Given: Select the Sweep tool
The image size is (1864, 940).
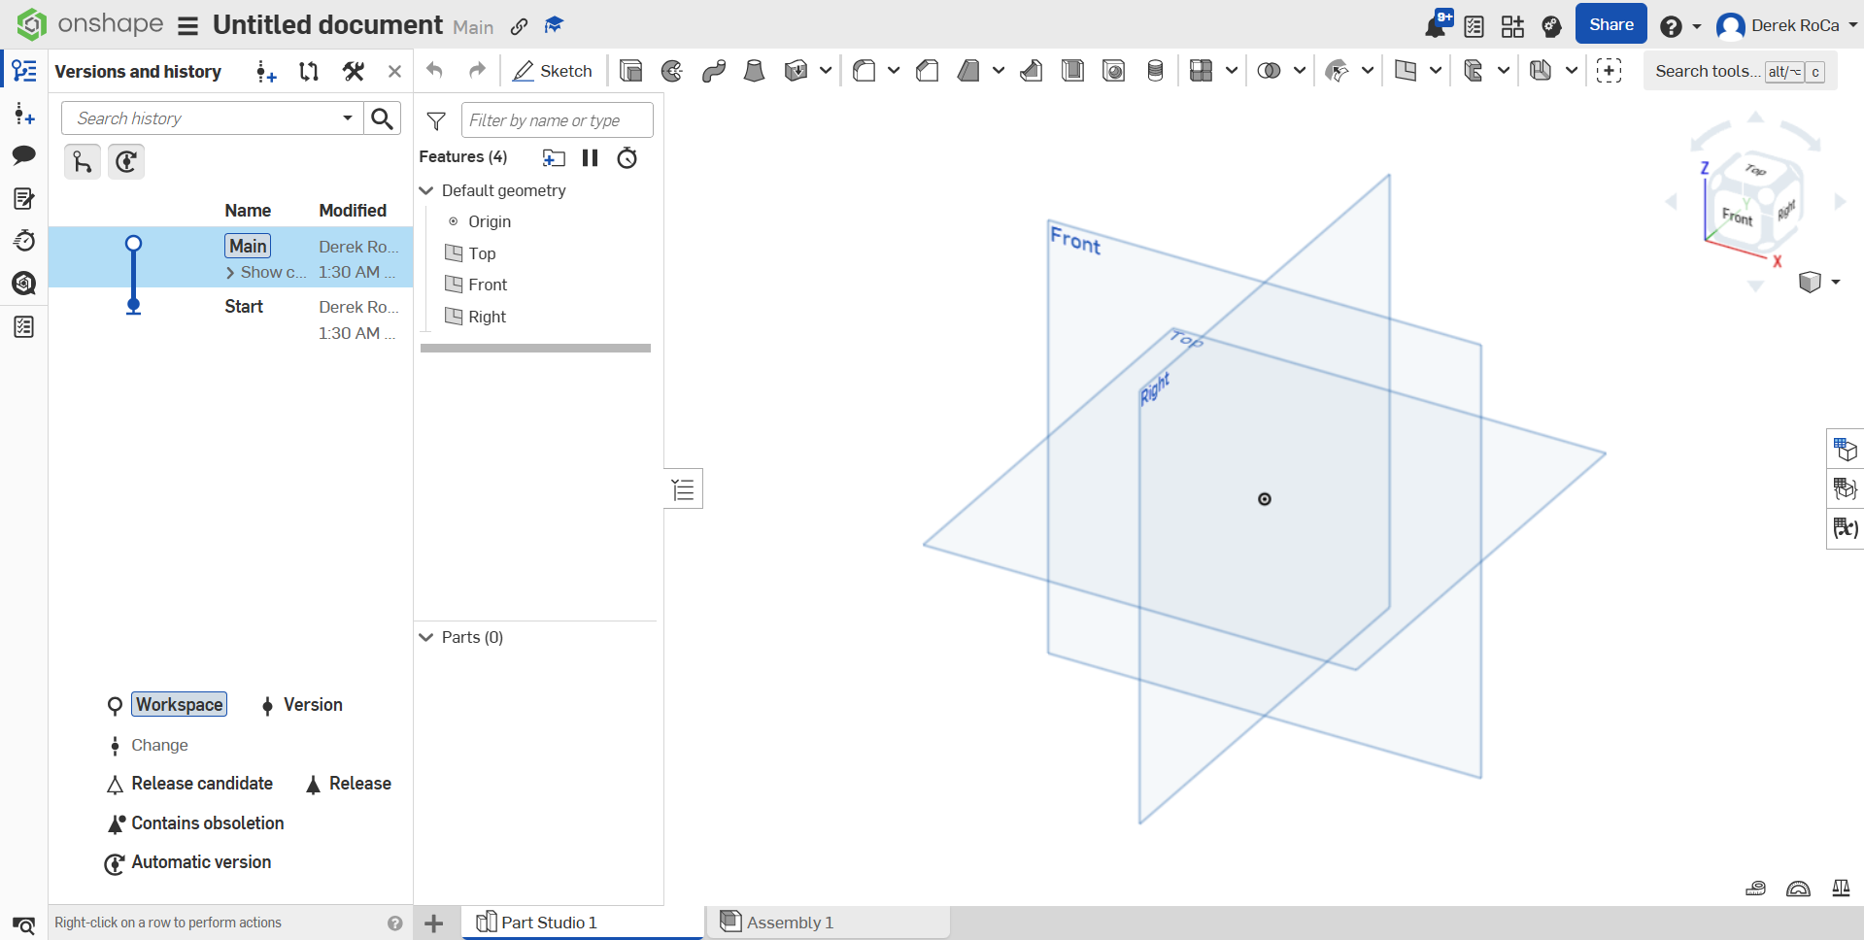Looking at the screenshot, I should (x=714, y=71).
